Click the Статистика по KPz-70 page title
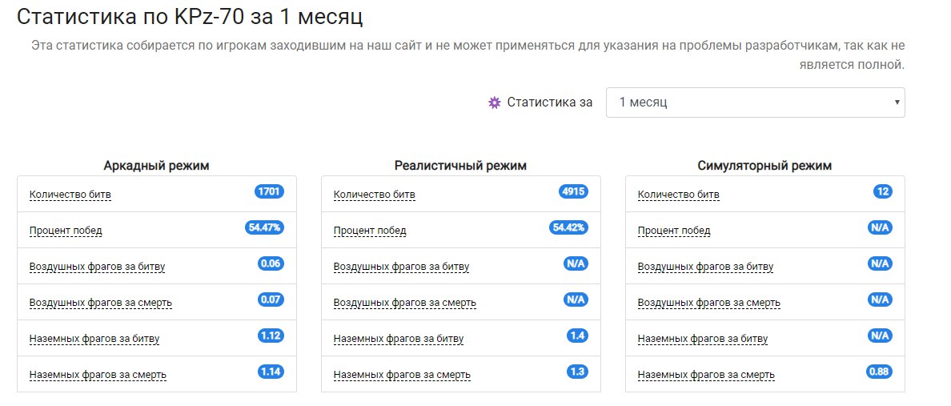 coord(183,16)
